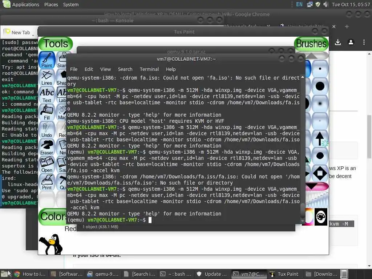Close the current Chrome tab

click(x=334, y=27)
